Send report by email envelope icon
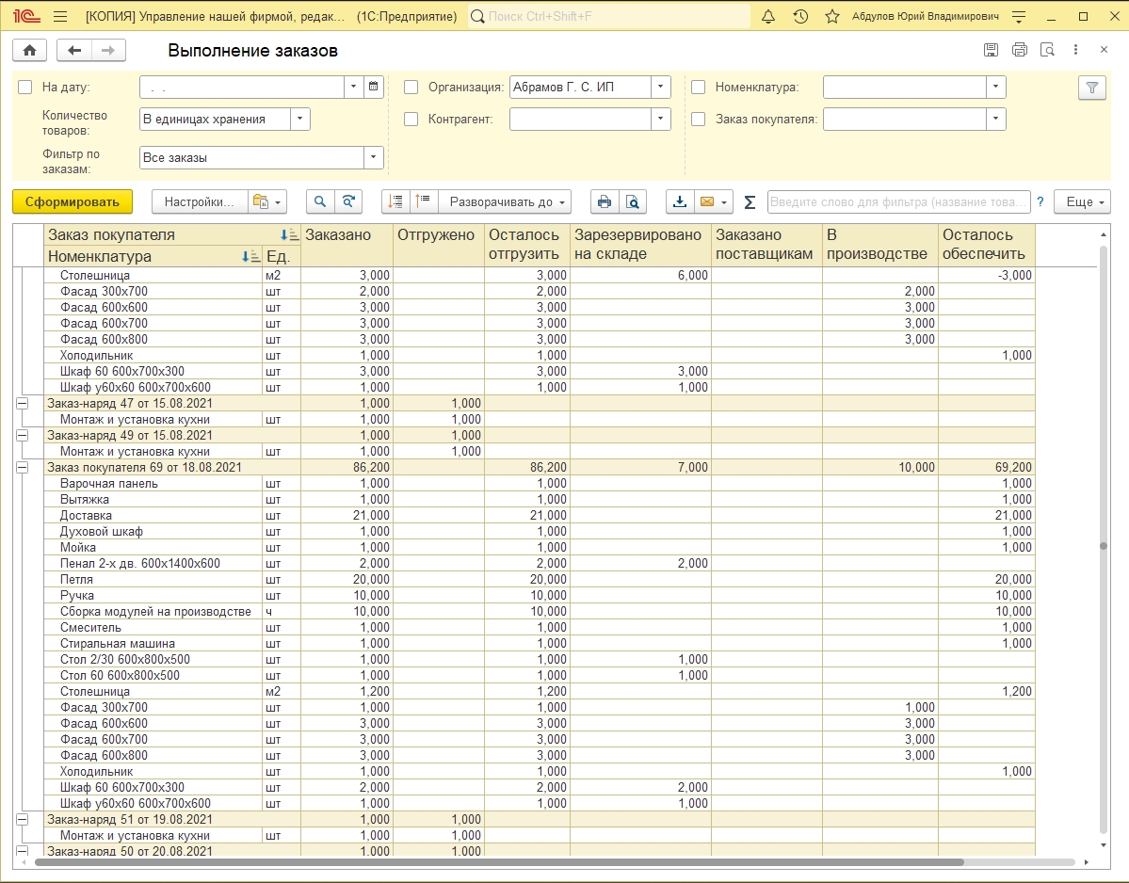 pos(707,202)
